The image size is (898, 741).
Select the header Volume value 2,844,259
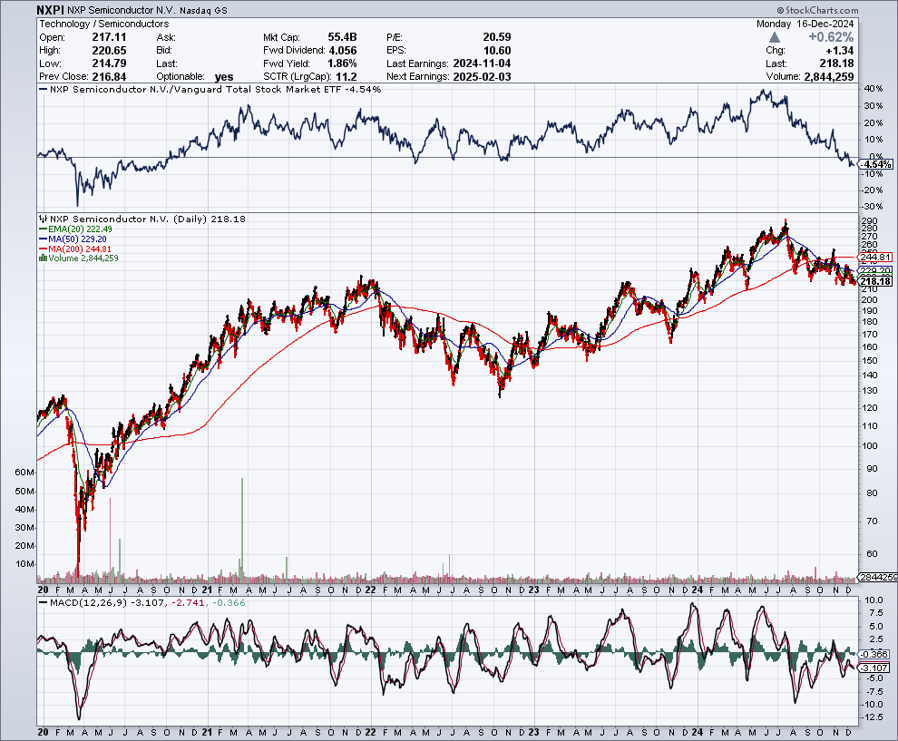click(829, 77)
